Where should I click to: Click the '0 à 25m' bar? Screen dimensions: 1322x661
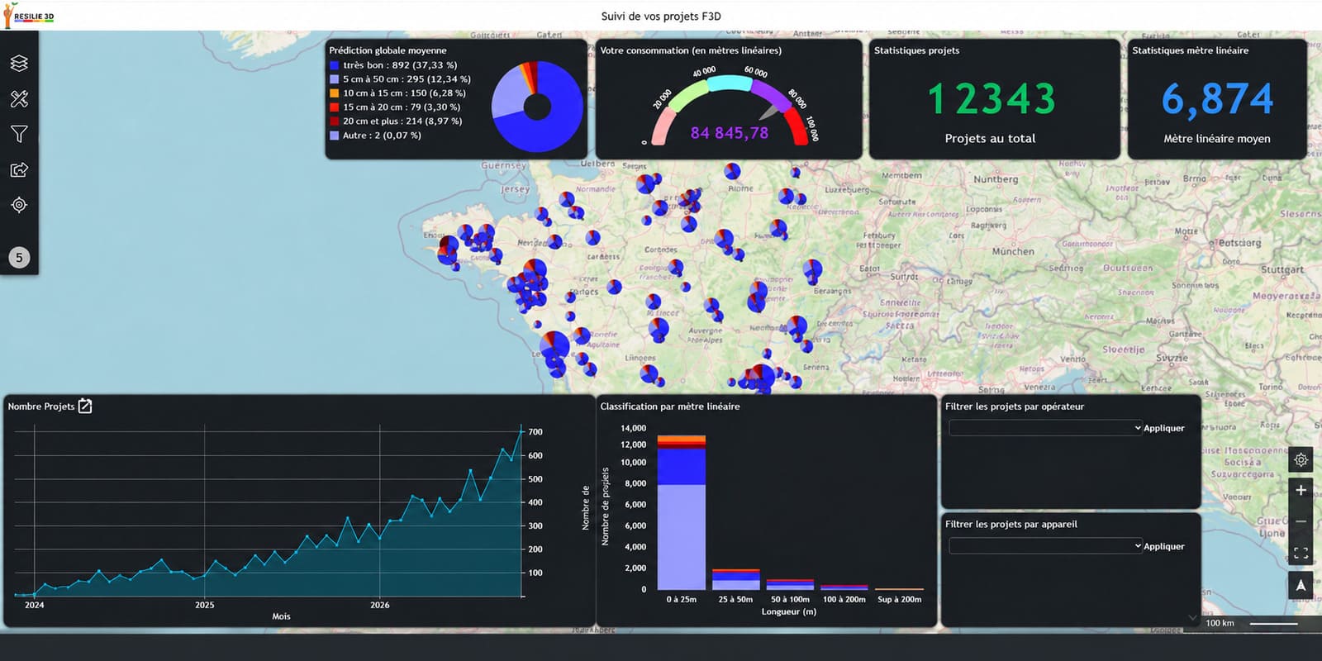(682, 512)
